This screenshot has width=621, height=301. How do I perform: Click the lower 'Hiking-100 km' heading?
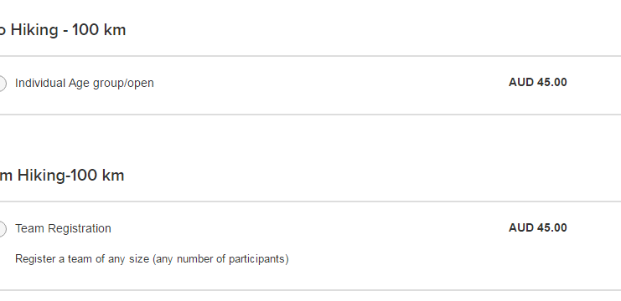coord(62,176)
